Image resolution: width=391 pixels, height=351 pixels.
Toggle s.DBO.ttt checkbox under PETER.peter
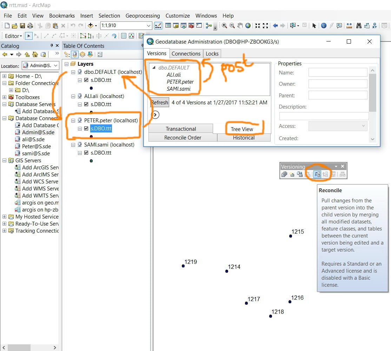86,129
